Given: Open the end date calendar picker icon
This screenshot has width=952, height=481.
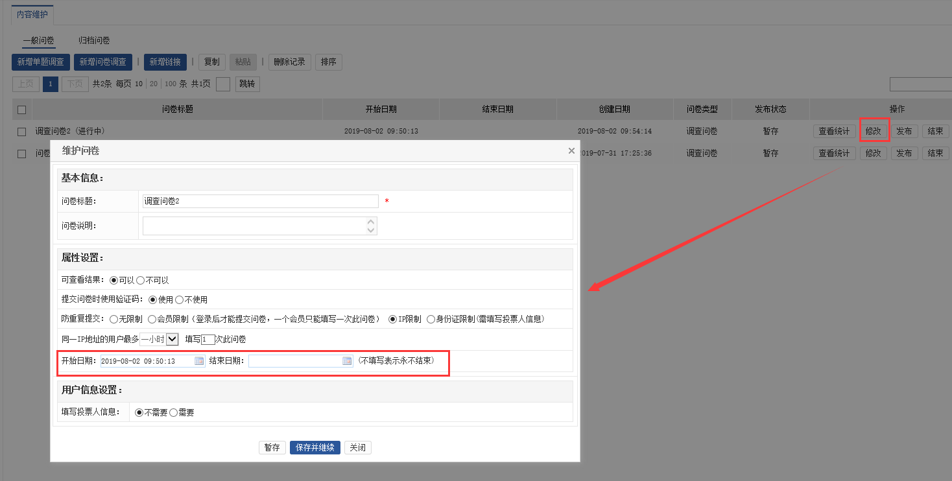Looking at the screenshot, I should tap(347, 361).
